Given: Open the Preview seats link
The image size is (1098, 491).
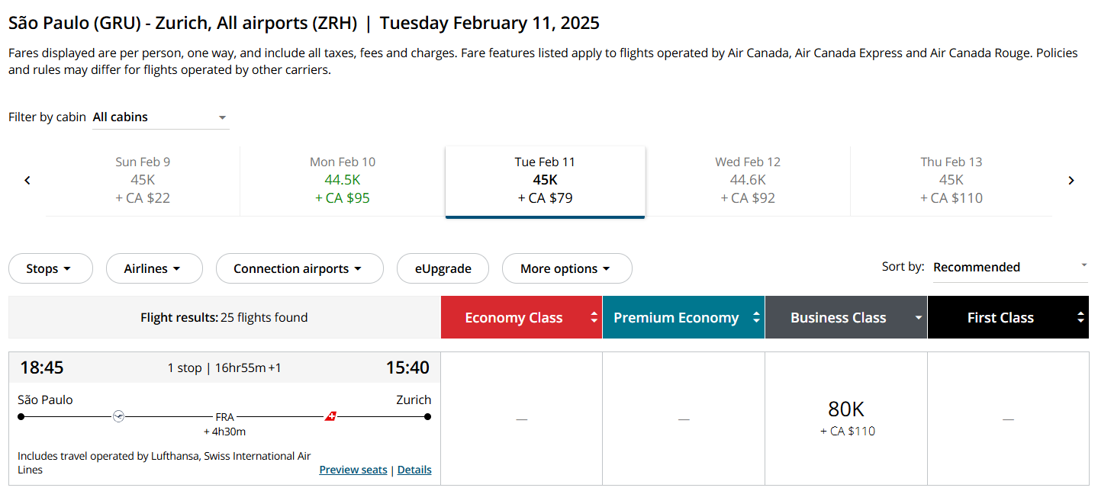Looking at the screenshot, I should tap(353, 470).
